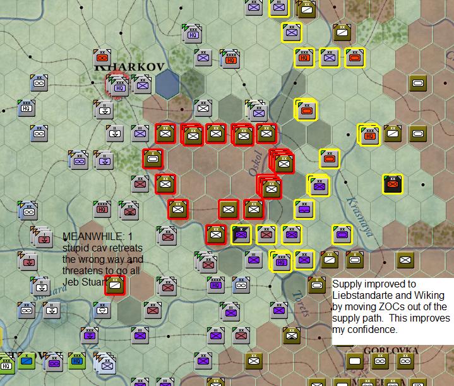Select the light-blue motorized stack left of pink XXXX HQ

[28, 210]
